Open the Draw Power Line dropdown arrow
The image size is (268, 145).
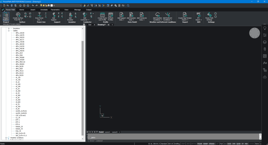41,20
